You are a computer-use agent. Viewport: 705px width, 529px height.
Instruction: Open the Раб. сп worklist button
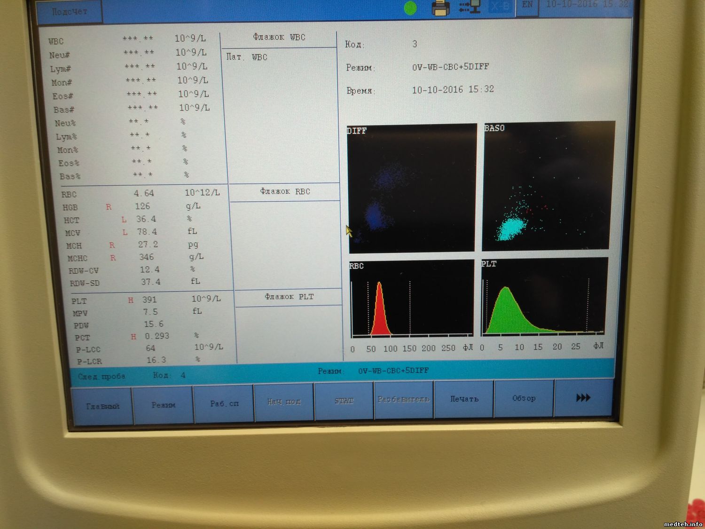(224, 403)
